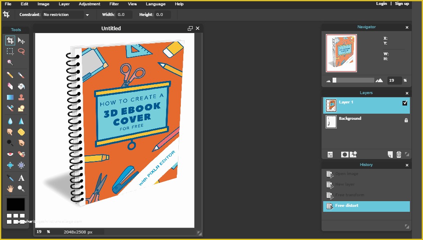The height and width of the screenshot is (240, 423).
Task: Select the Drawing shape tool
Action: pyautogui.click(x=21, y=108)
